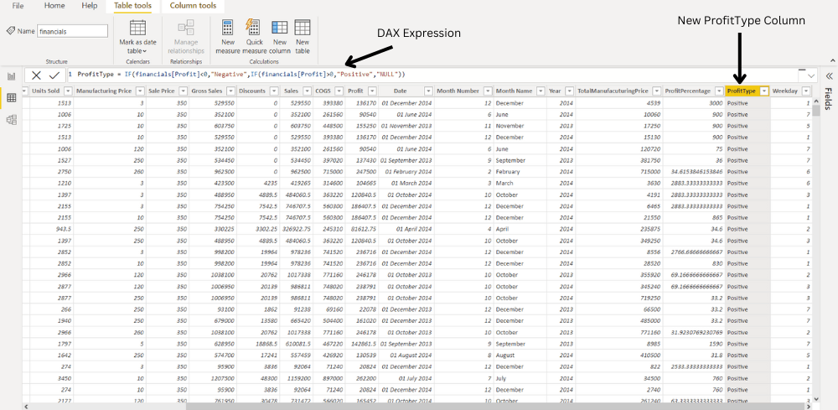Image resolution: width=838 pixels, height=410 pixels.
Task: Open the Weekday filter dropdown
Action: coord(805,91)
